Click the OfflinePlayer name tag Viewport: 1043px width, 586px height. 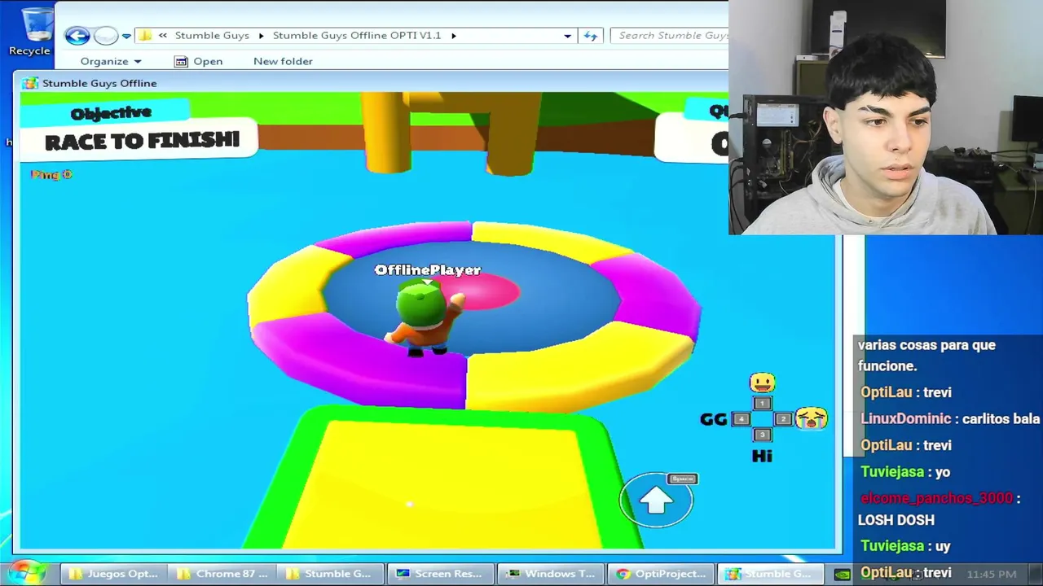click(x=427, y=269)
